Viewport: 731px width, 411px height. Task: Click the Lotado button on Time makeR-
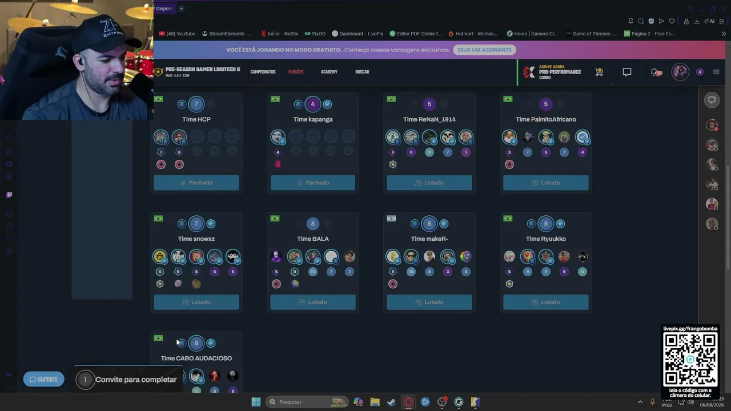coord(429,302)
